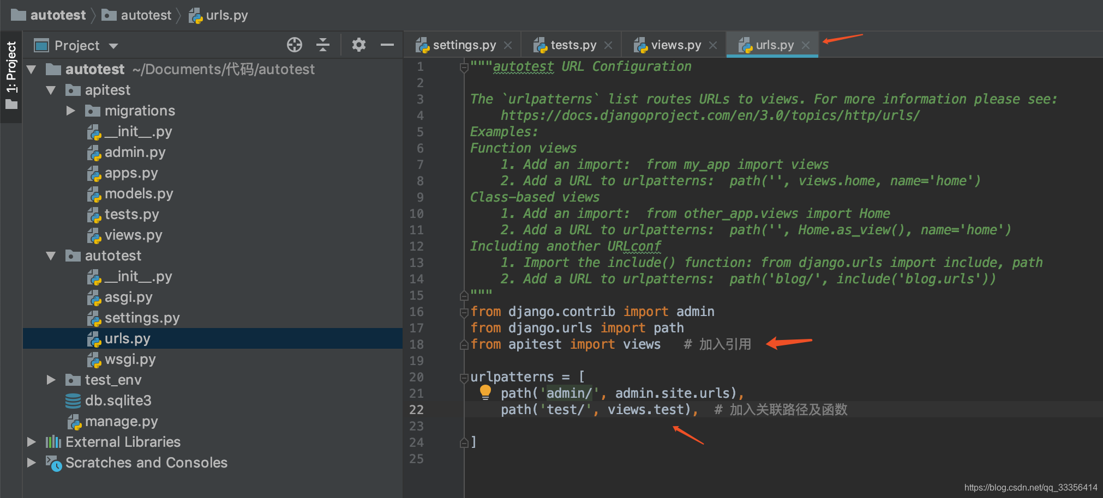Close the views.py tab
This screenshot has height=498, width=1103.
[x=713, y=45]
